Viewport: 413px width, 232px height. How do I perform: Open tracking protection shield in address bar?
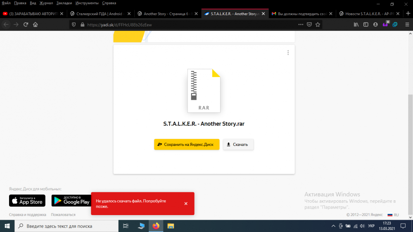click(74, 25)
